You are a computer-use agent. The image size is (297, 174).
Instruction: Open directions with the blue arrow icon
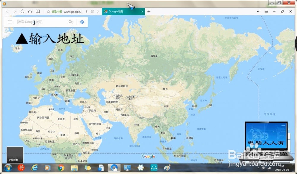pyautogui.click(x=82, y=22)
